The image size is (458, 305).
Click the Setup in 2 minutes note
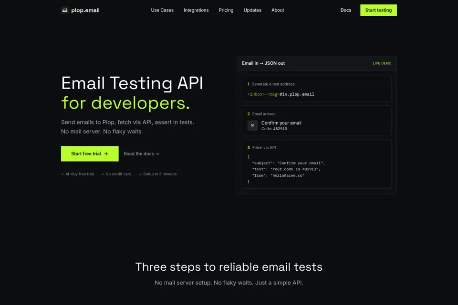click(158, 174)
